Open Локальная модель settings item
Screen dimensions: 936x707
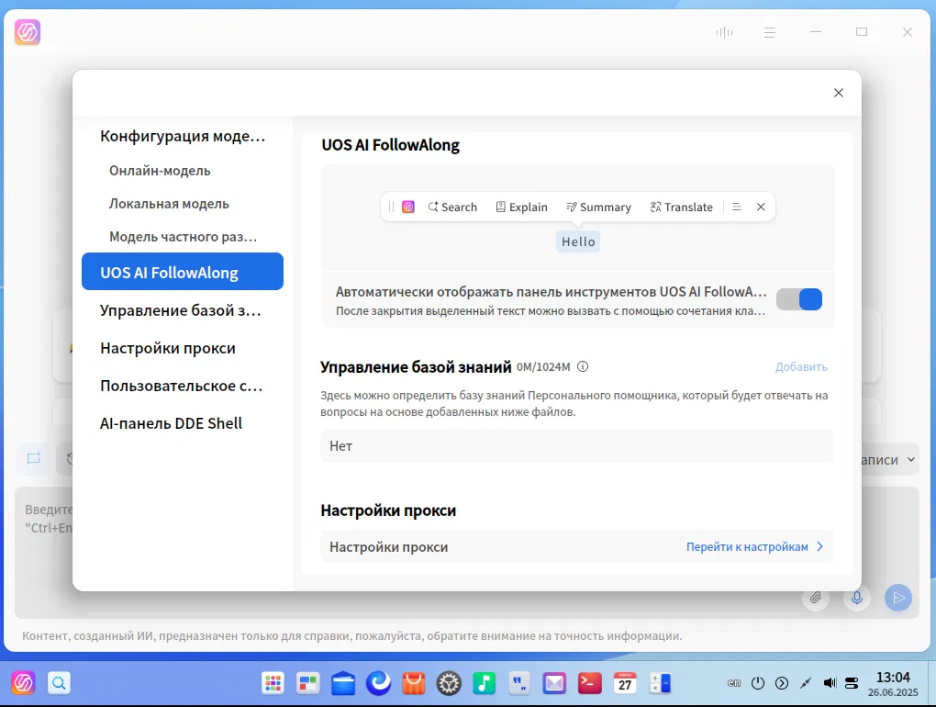tap(169, 204)
